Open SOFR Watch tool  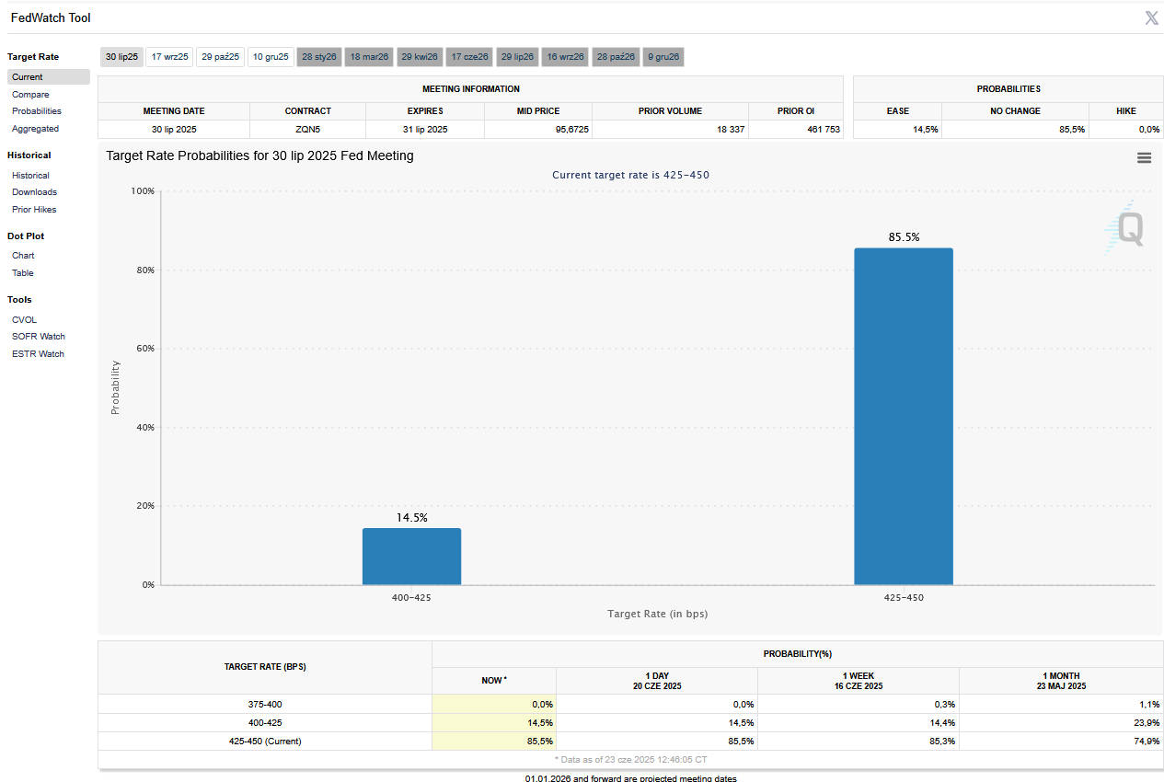click(x=39, y=337)
